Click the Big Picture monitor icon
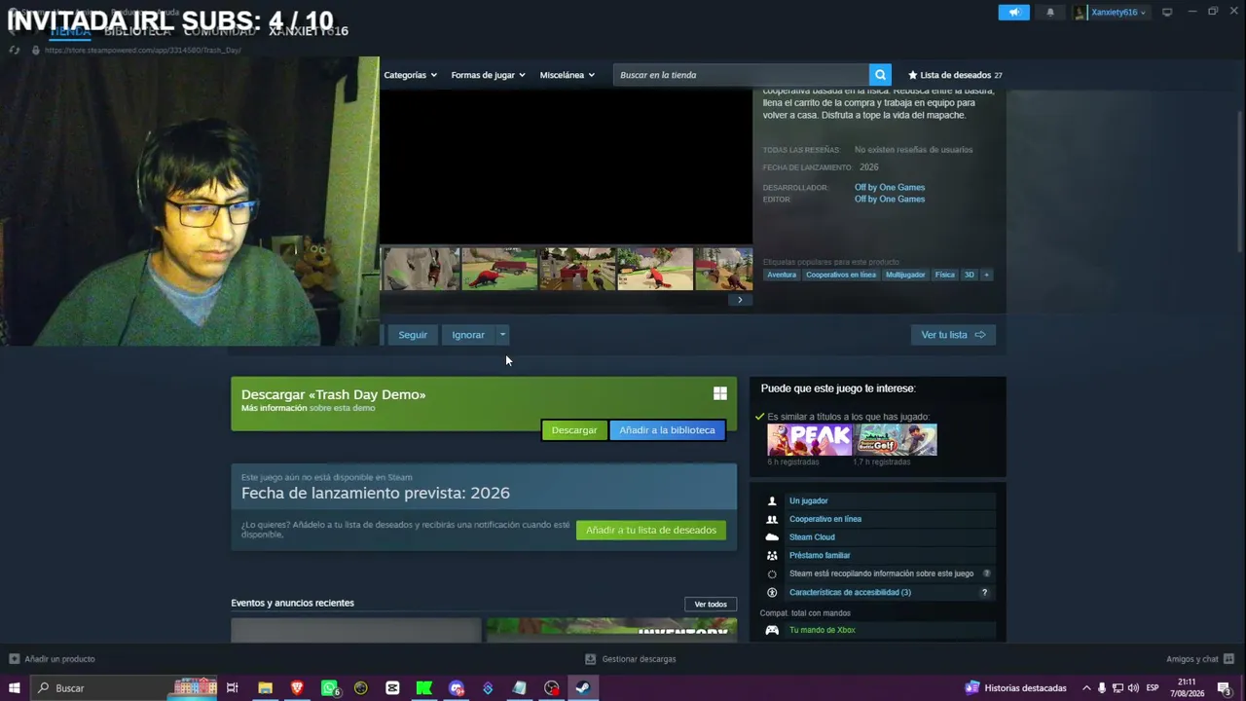1246x701 pixels. [1167, 13]
